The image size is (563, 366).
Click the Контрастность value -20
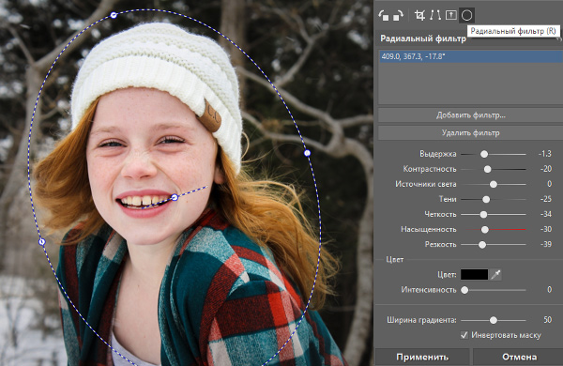pyautogui.click(x=545, y=169)
